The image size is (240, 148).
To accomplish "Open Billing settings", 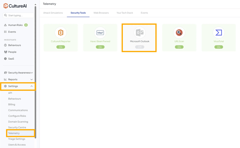I will [x=12, y=104].
